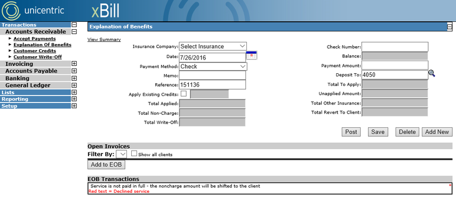
Task: Select the Banking menu item
Action: [x=36, y=78]
